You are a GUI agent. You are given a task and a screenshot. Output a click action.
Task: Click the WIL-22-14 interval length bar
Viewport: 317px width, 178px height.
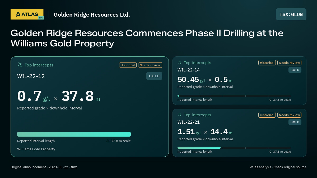pyautogui.click(x=234, y=96)
